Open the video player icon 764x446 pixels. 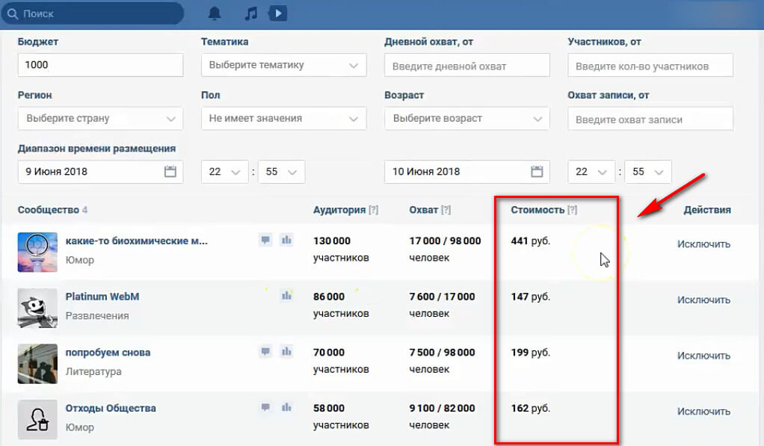[x=277, y=13]
